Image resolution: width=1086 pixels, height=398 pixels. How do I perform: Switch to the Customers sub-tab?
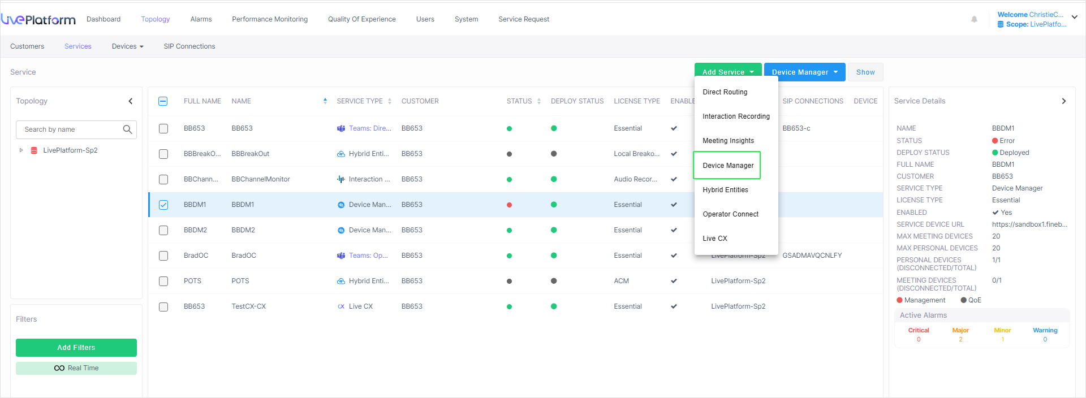27,46
